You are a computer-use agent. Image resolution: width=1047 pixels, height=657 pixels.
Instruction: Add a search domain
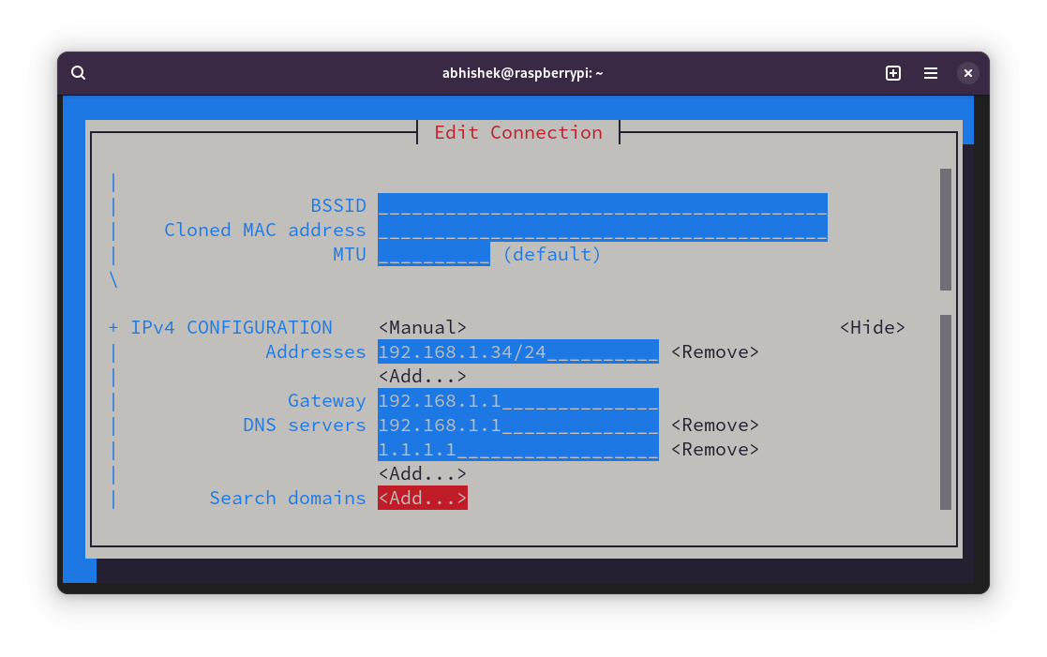click(x=422, y=498)
